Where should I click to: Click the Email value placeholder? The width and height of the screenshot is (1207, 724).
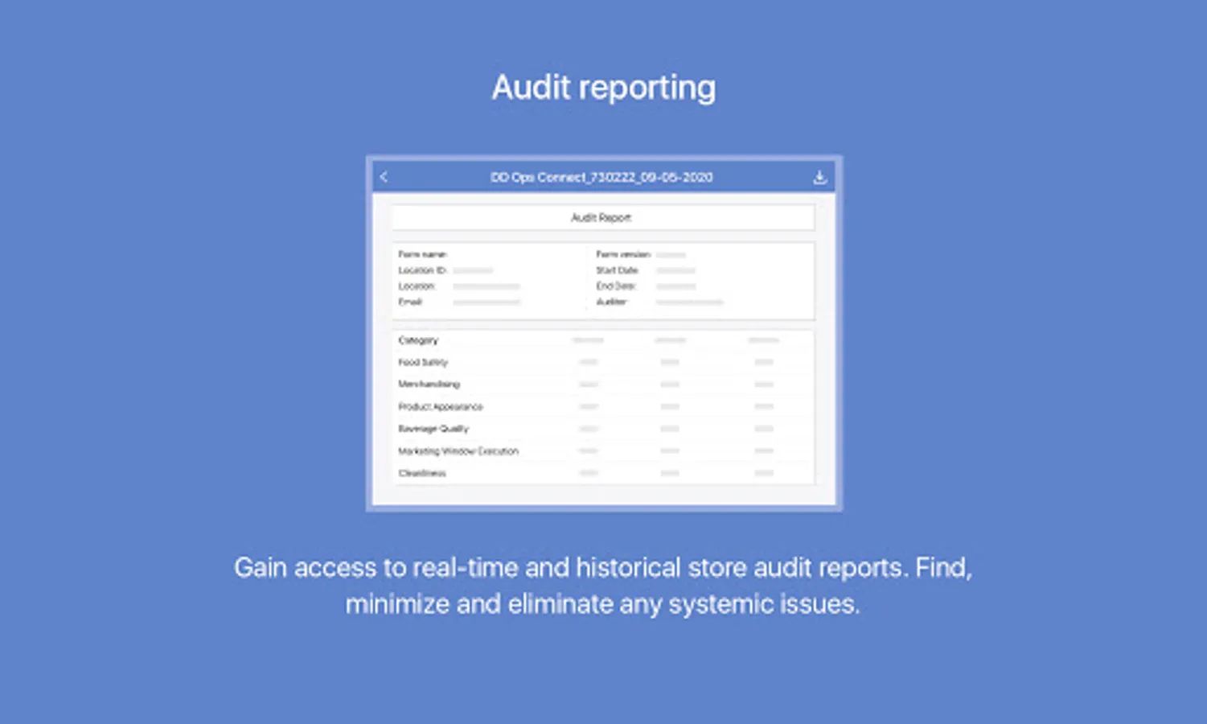coord(486,302)
